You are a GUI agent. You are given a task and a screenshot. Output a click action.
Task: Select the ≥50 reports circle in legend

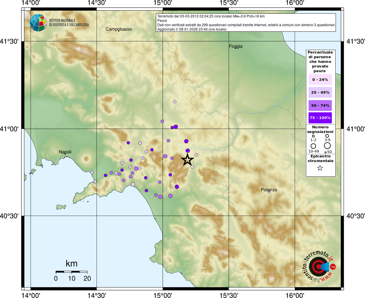click(327, 146)
